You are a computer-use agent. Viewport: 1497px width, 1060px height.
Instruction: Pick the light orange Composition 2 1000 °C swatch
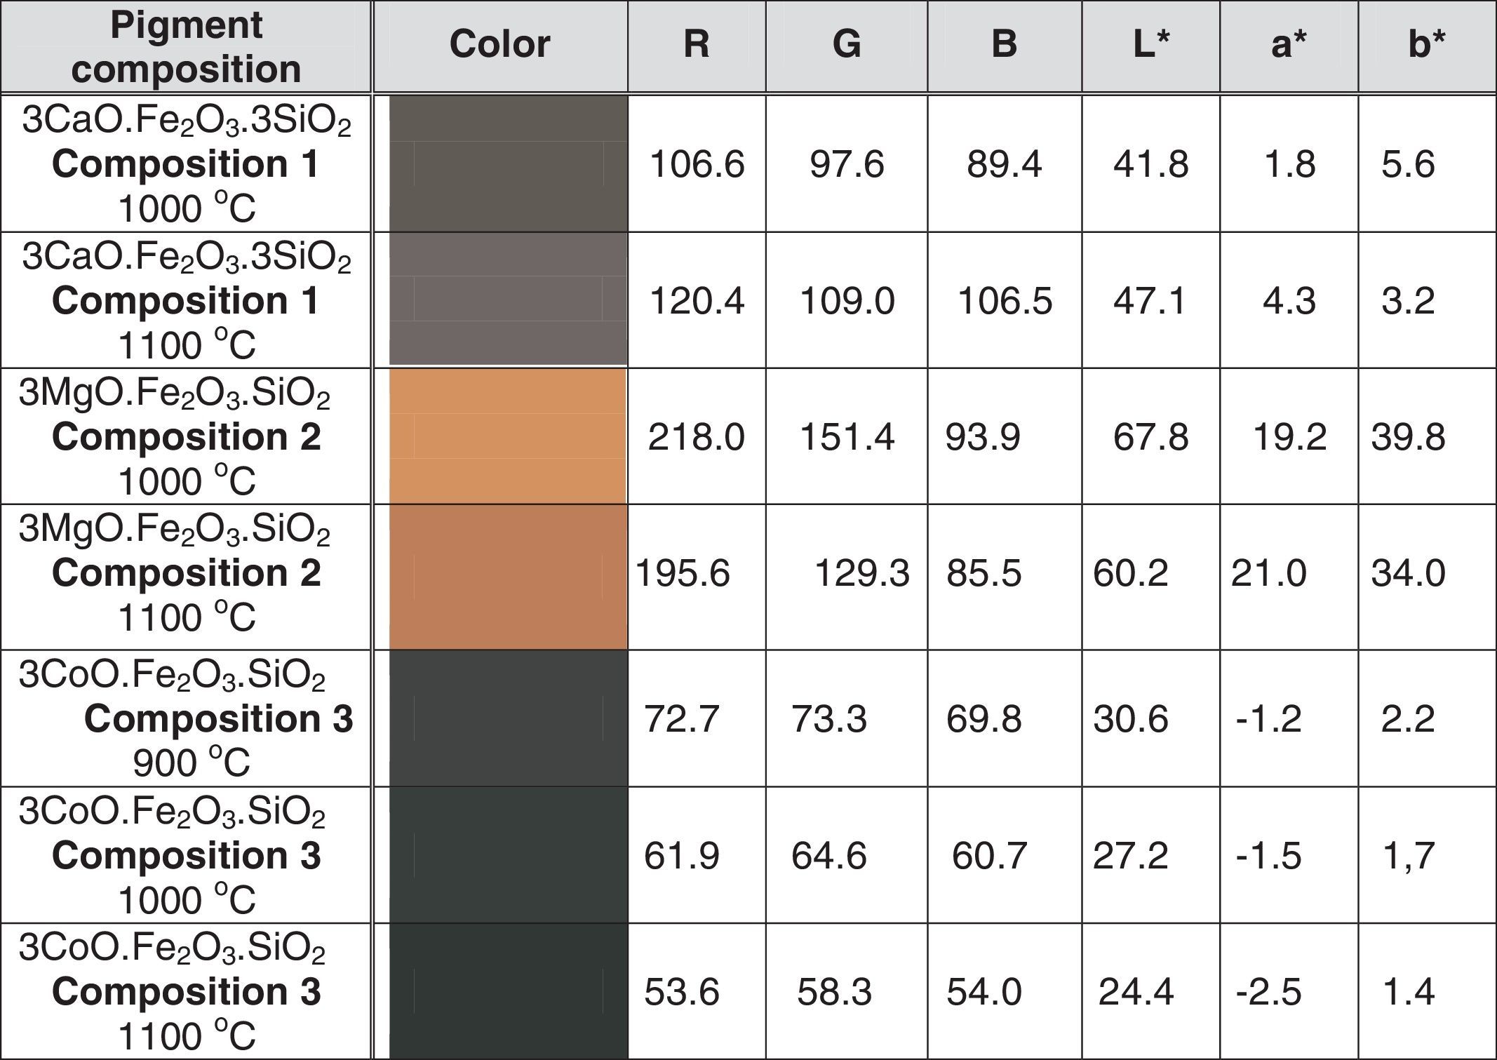click(x=508, y=436)
